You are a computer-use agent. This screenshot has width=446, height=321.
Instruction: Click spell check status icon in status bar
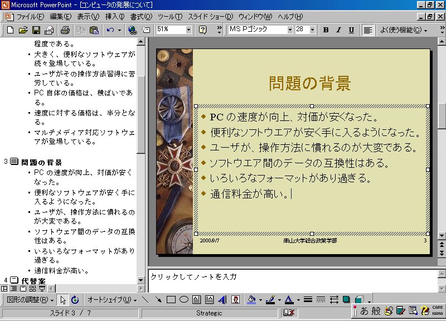tap(288, 313)
